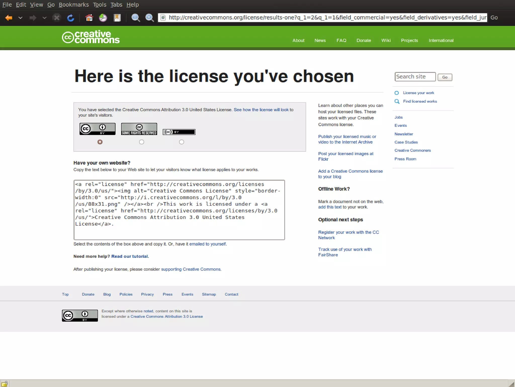Open the Tools menu
Screen dimensions: 515x387
[x=100, y=5]
